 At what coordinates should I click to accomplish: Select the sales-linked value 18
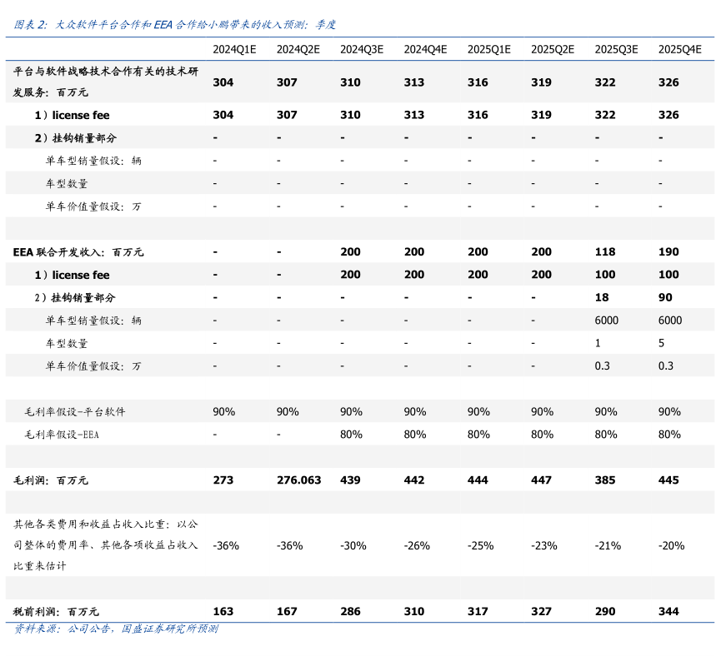tap(602, 298)
